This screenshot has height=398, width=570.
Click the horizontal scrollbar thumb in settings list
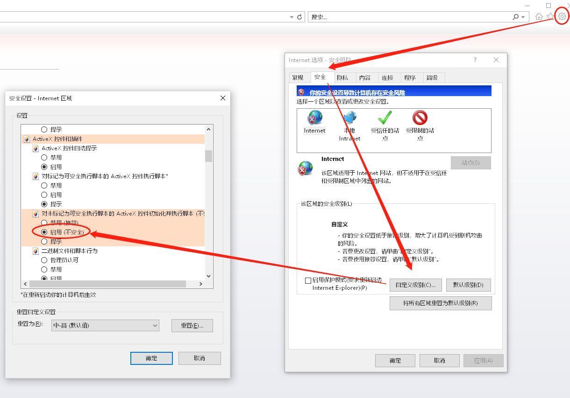[107, 284]
